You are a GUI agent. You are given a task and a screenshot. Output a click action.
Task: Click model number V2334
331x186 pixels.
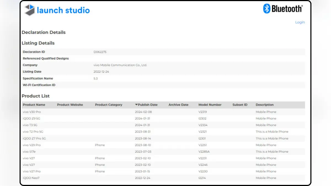(203, 125)
